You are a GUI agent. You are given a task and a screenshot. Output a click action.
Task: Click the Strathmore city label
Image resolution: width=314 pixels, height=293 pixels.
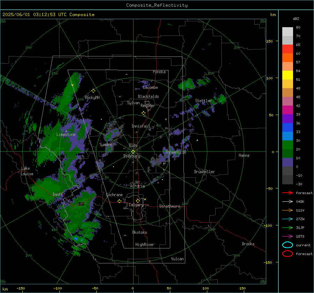170,206
